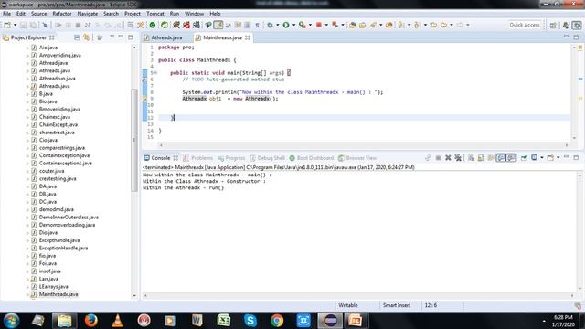Click the Excel icon on the taskbar
The height and width of the screenshot is (329, 585).
tap(224, 320)
